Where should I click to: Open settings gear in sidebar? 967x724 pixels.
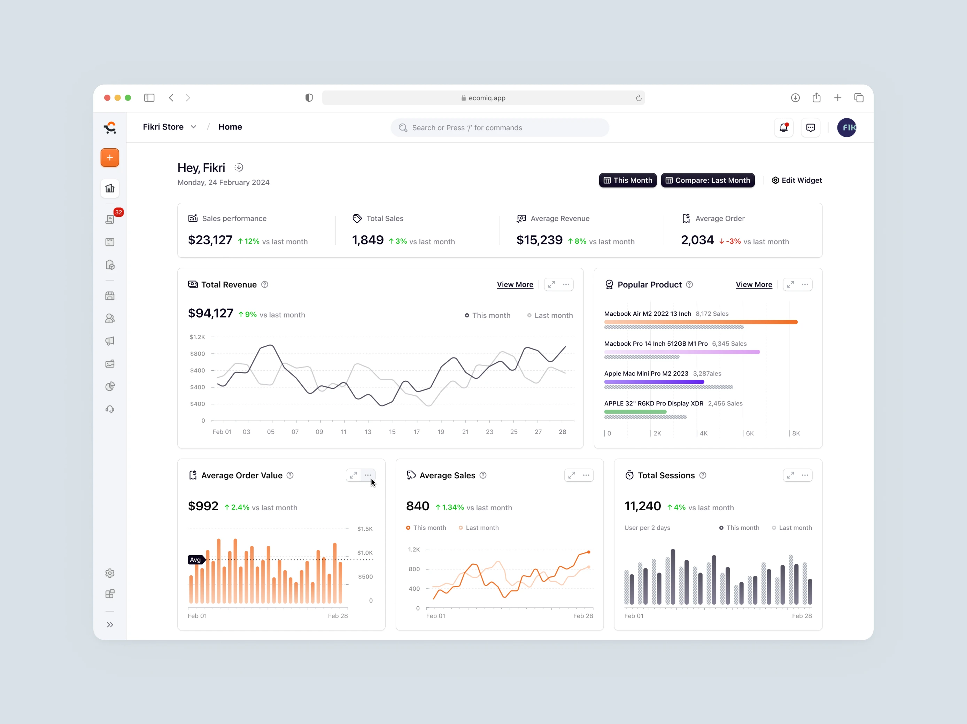(x=110, y=573)
